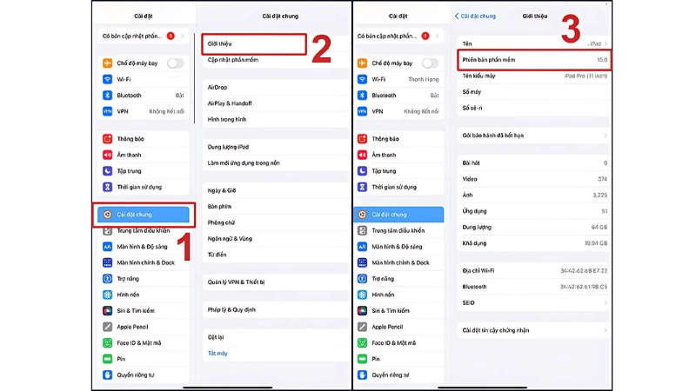This screenshot has width=696, height=391.
Task: Tap the Bàn phím row
Action: coord(275,207)
